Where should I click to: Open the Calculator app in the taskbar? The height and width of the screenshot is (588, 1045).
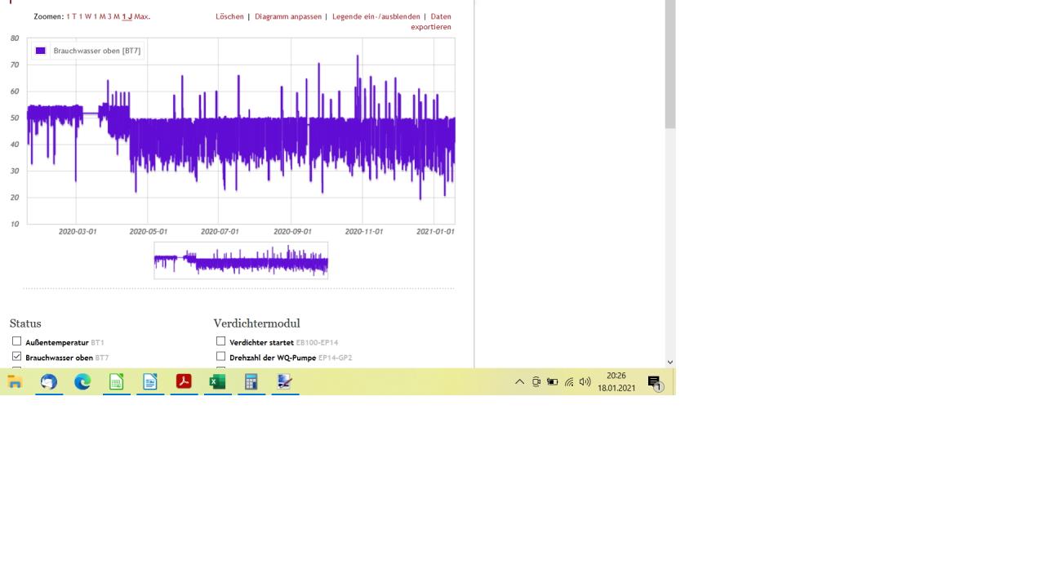tap(251, 381)
